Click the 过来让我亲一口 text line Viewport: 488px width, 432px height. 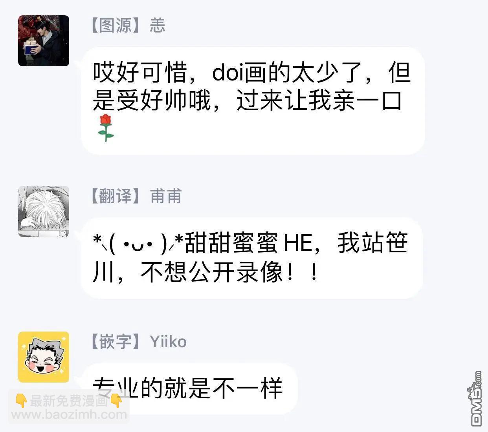(319, 101)
